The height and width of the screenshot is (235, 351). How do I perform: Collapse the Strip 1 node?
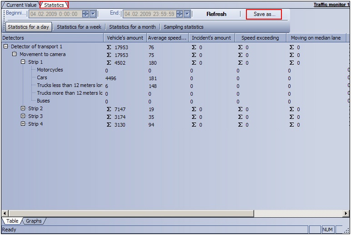pyautogui.click(x=23, y=62)
